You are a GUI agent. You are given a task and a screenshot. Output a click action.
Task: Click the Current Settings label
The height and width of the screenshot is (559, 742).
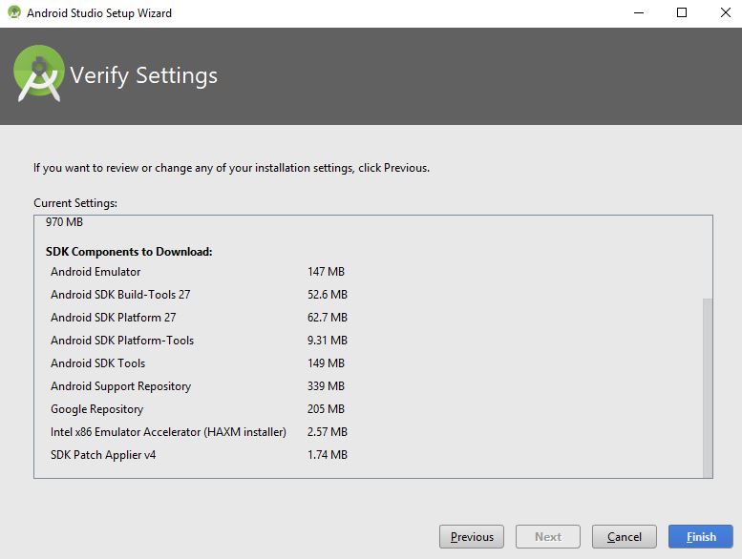point(75,203)
